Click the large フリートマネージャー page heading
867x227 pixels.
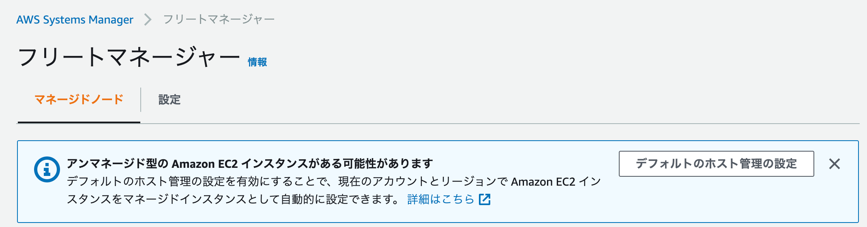pyautogui.click(x=129, y=57)
